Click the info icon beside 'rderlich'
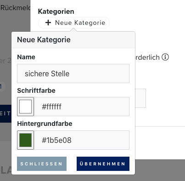Screen dimensions: 185x181 (x=165, y=57)
